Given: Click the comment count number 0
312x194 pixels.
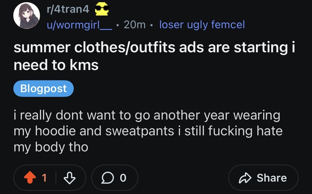Looking at the screenshot, I should point(123,178).
